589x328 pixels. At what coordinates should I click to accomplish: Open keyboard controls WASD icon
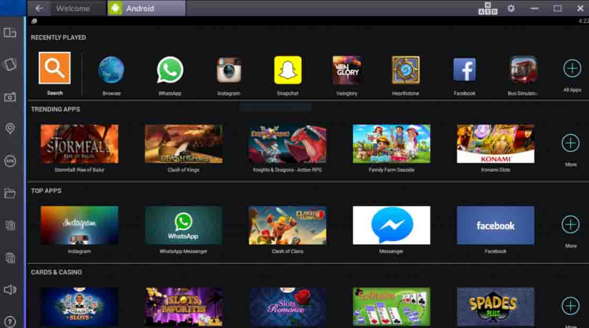point(487,8)
